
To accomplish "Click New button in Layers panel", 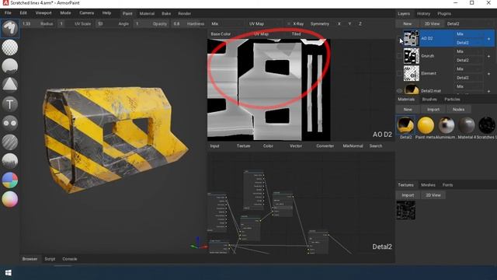I will (407, 24).
